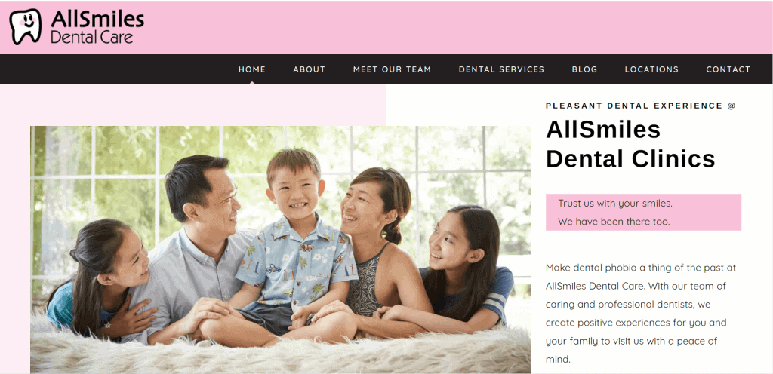The image size is (773, 374).
Task: Go to the Contact page
Action: click(x=728, y=69)
